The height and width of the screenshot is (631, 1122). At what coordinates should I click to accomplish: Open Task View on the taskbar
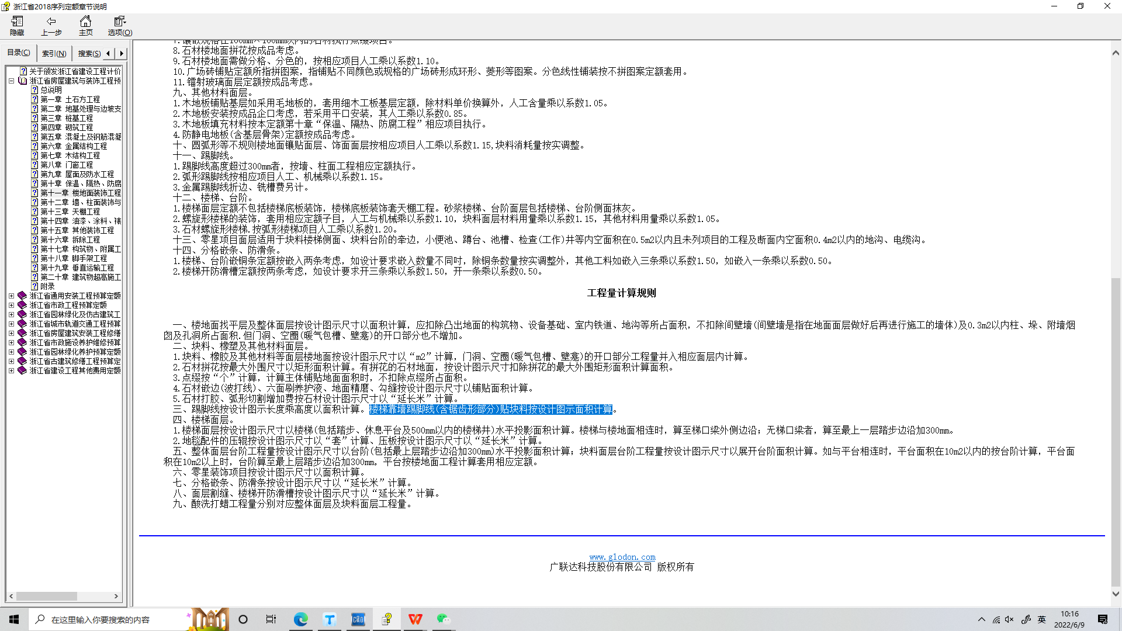point(271,619)
